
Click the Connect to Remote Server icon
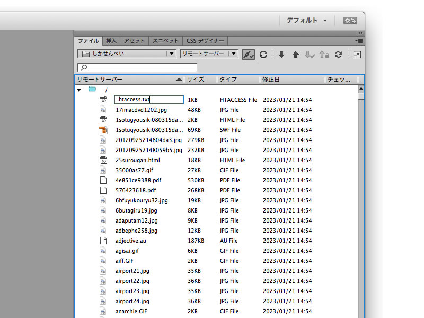coord(248,55)
